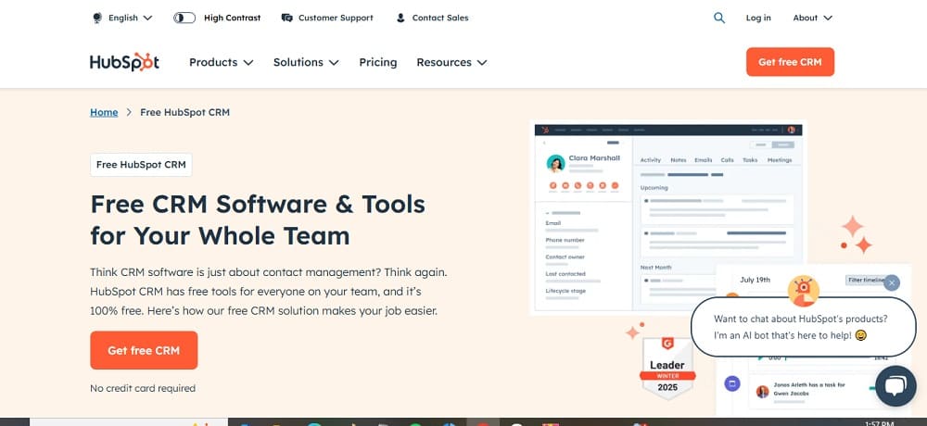The width and height of the screenshot is (927, 426).
Task: Click the search magnifier icon
Action: point(719,18)
